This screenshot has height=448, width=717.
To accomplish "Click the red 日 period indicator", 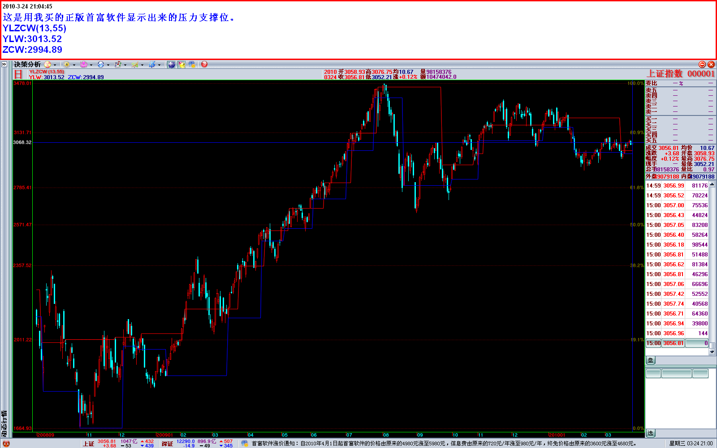I will click(18, 74).
